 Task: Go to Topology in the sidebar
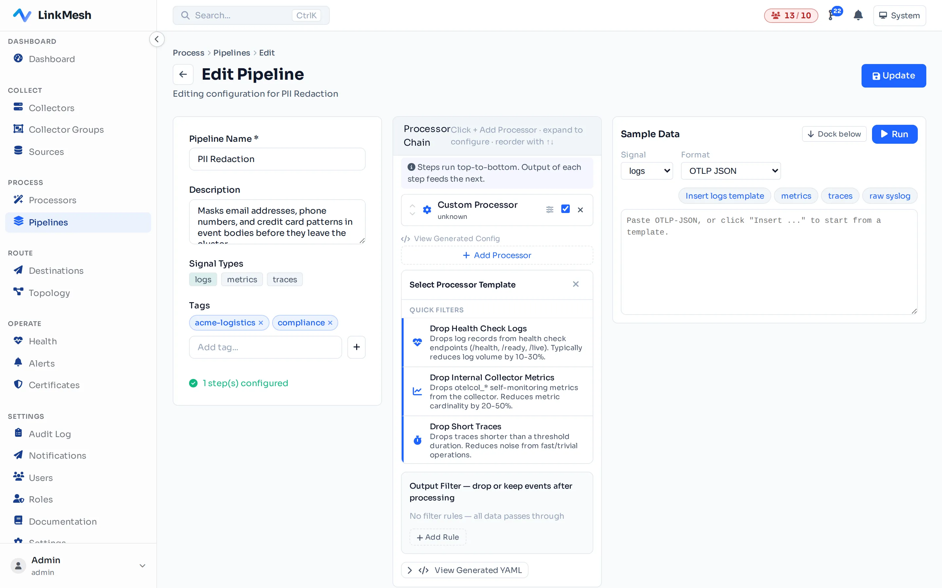pyautogui.click(x=49, y=293)
